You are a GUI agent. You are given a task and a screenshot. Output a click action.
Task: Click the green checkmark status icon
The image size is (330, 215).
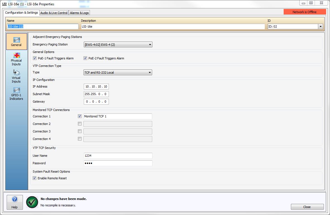[x=32, y=202]
